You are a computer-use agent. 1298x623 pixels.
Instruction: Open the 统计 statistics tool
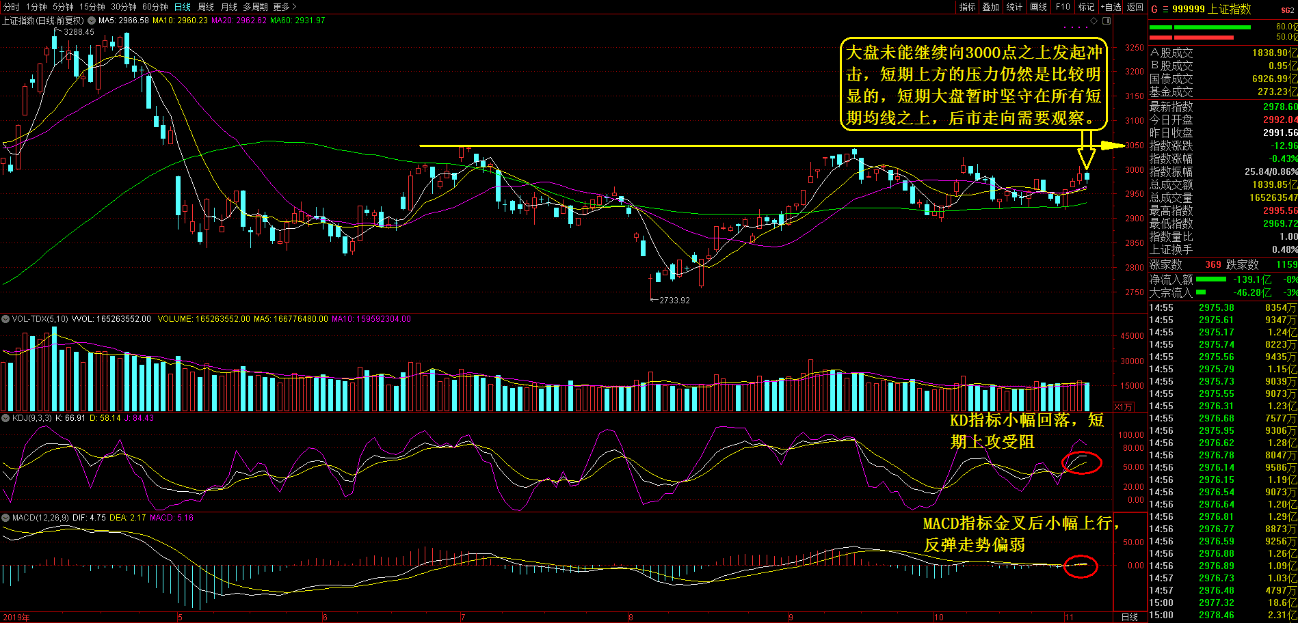tap(1015, 7)
